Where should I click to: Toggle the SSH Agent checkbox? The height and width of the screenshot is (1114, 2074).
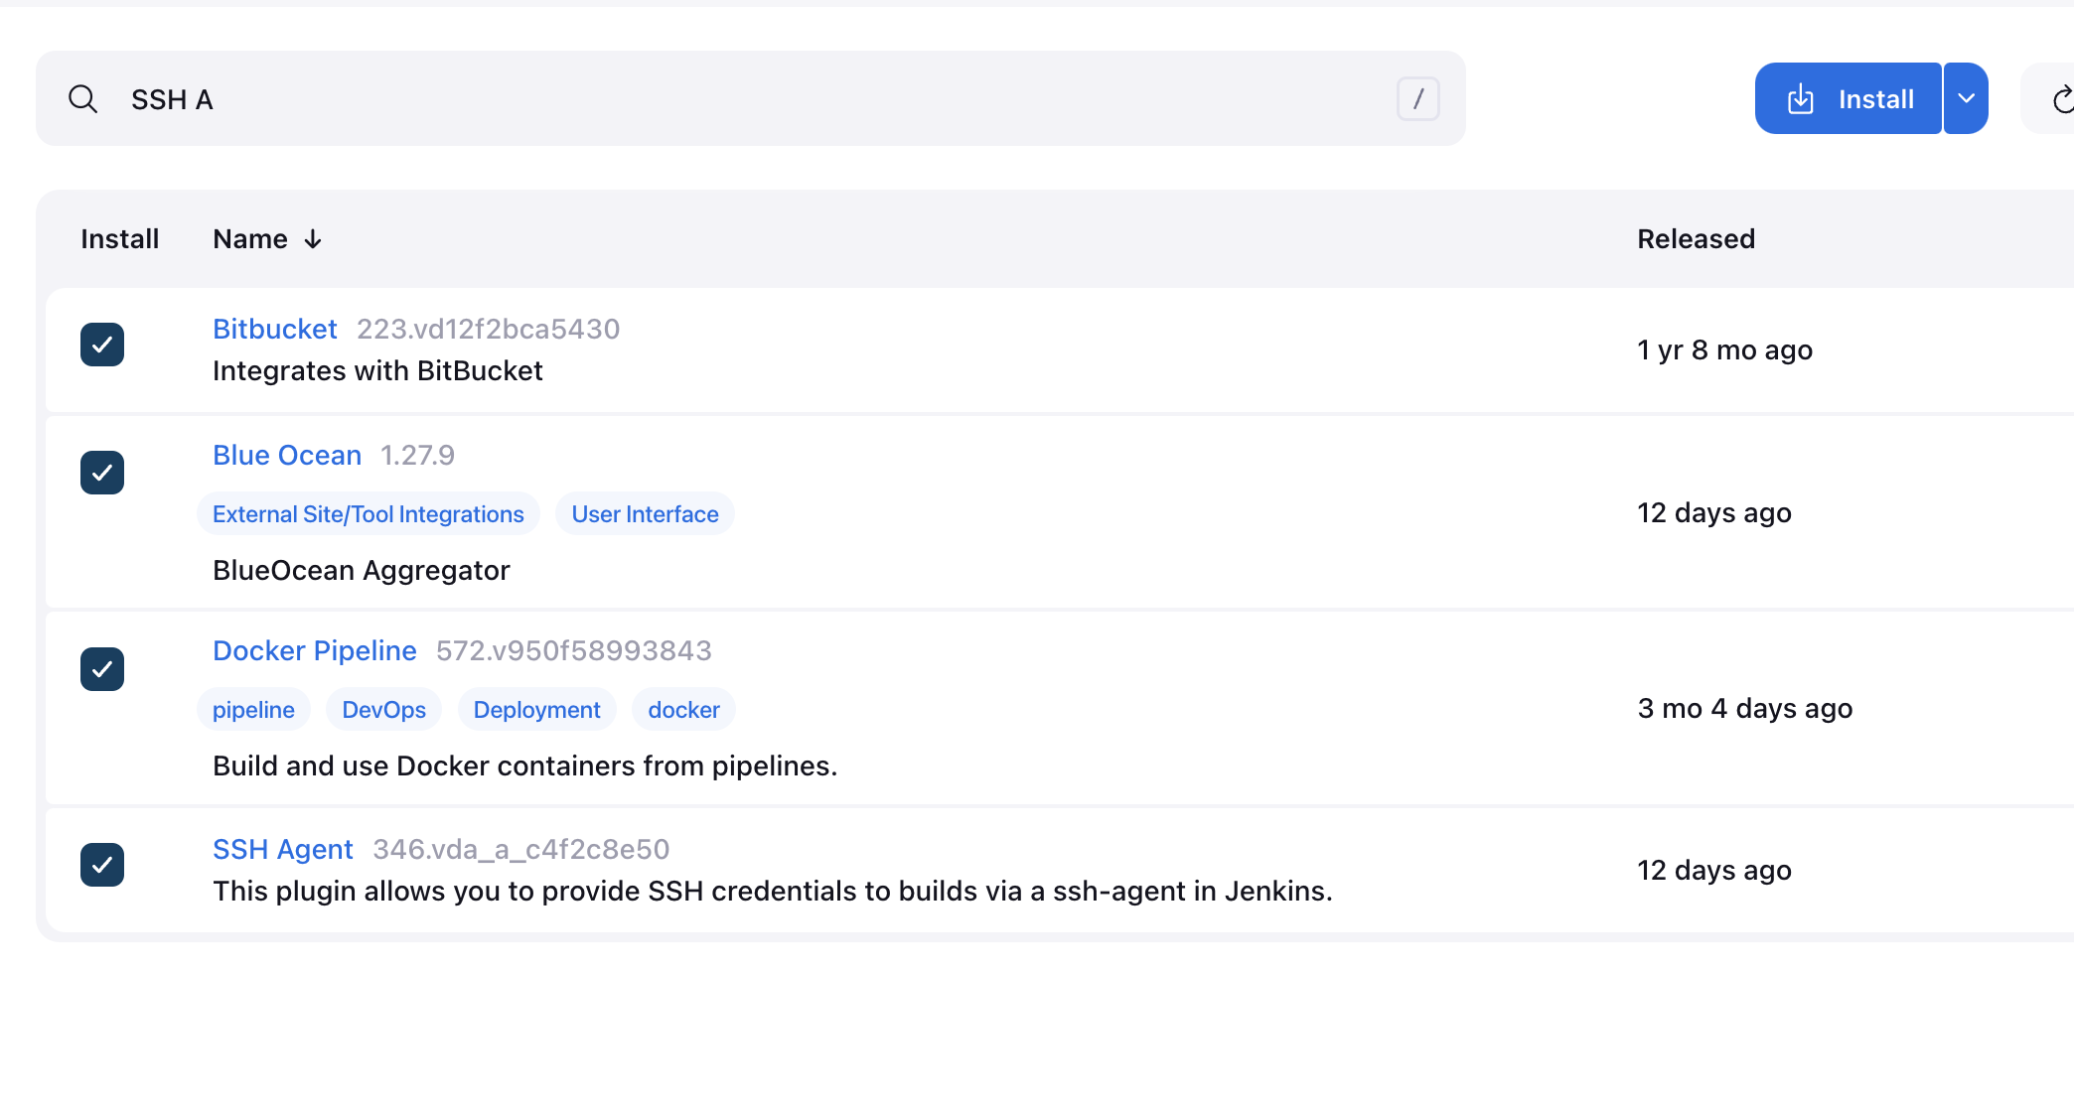[x=102, y=865]
